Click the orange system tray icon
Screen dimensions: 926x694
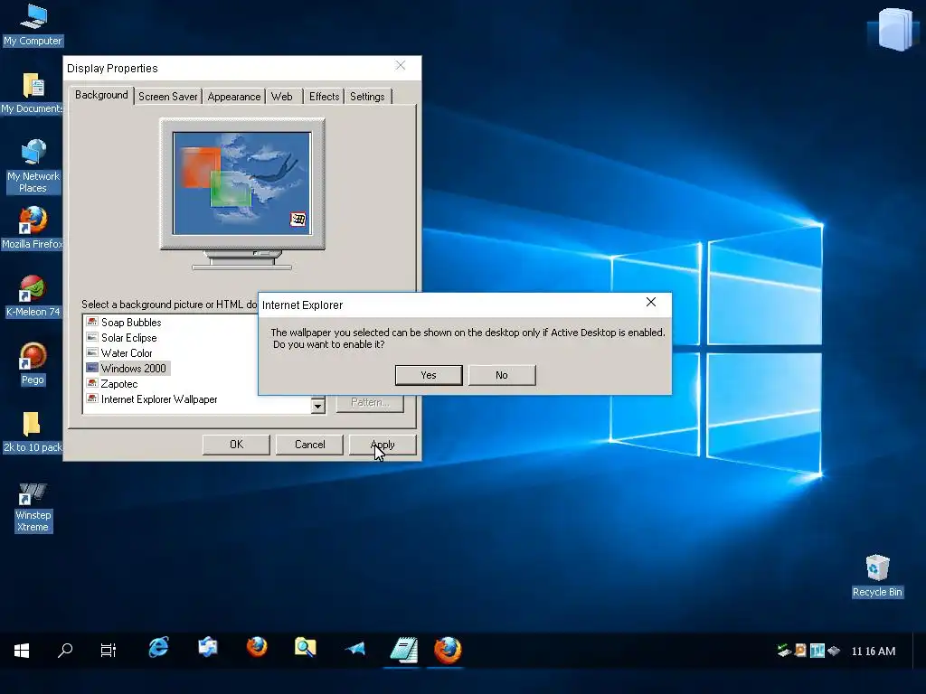coord(800,651)
